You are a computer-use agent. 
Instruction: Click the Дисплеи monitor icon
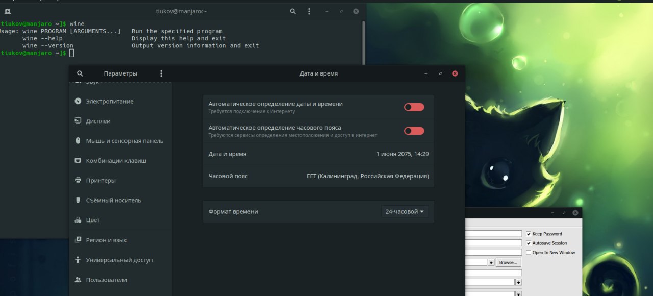(x=78, y=121)
